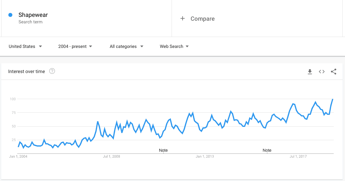Image resolution: width=345 pixels, height=181 pixels.
Task: Click the Note marker near 2016
Action: point(267,150)
